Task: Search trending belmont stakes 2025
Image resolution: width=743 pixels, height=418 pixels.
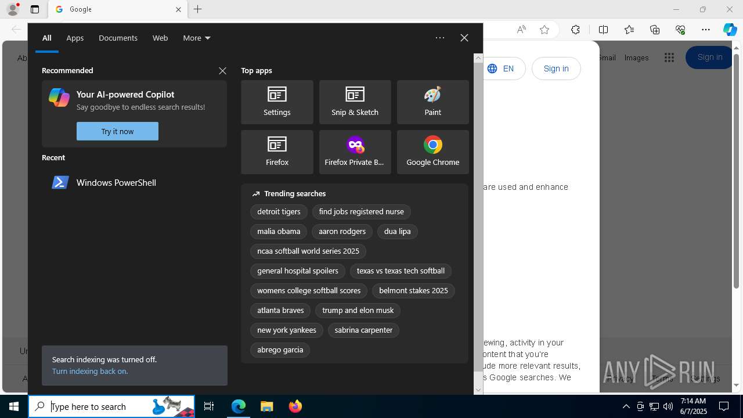Action: point(413,291)
